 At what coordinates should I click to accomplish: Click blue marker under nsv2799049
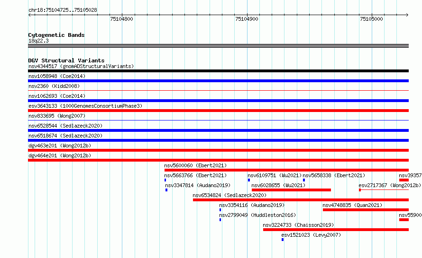pos(220,220)
